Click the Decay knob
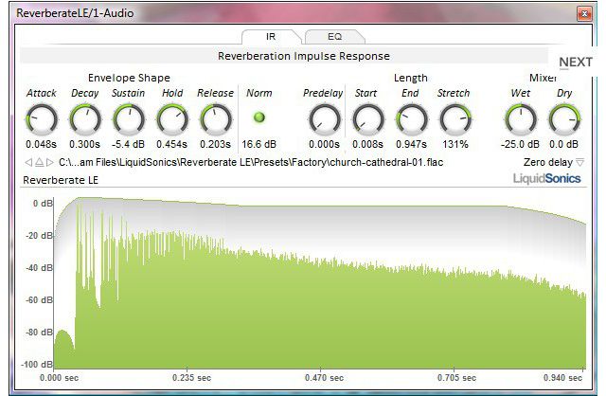Image resolution: width=606 pixels, height=396 pixels. point(84,119)
